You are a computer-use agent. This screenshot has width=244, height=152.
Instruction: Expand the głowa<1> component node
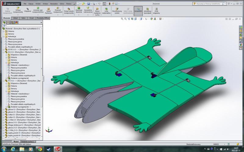[3, 109]
